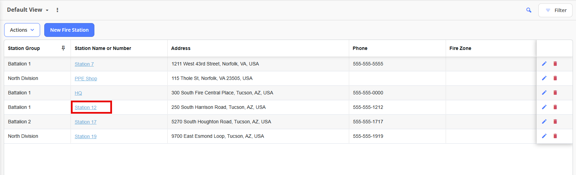Toggle the pin on Station Group column
The image size is (576, 175).
[63, 48]
